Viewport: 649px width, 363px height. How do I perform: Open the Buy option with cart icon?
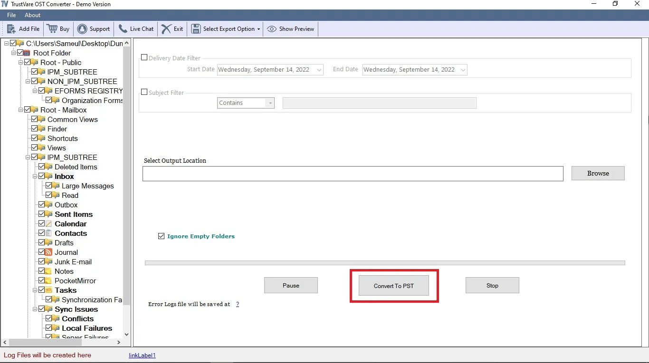[x=53, y=28]
